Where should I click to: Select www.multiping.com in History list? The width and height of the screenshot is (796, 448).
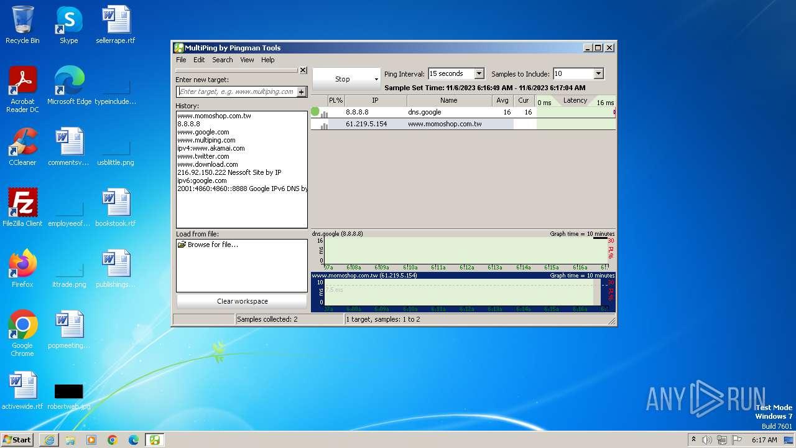pos(206,140)
